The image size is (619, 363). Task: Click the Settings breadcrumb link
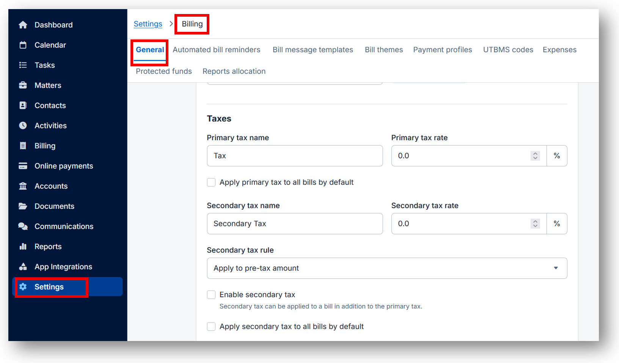point(148,23)
